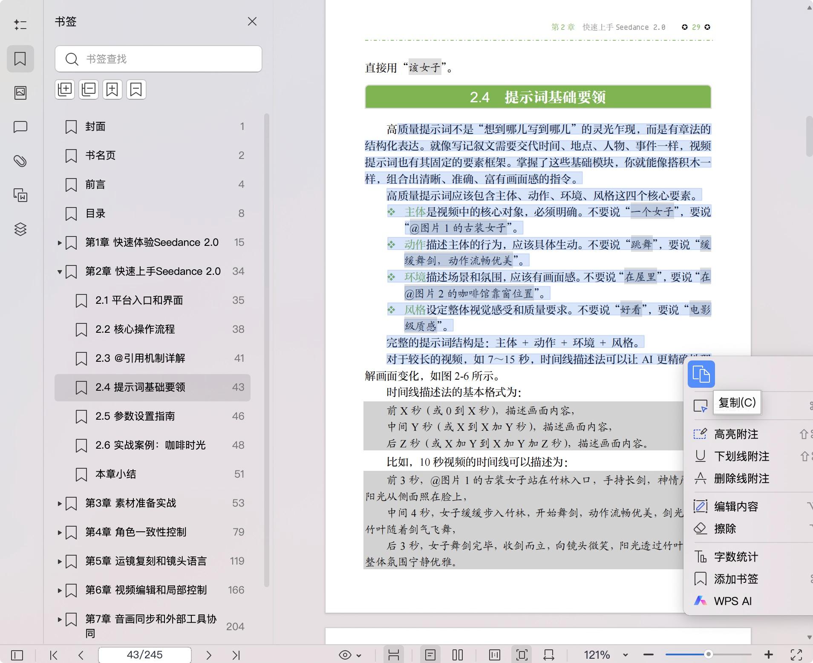Open the thumbnails panel icon in sidebar
This screenshot has width=813, height=663.
point(20,92)
